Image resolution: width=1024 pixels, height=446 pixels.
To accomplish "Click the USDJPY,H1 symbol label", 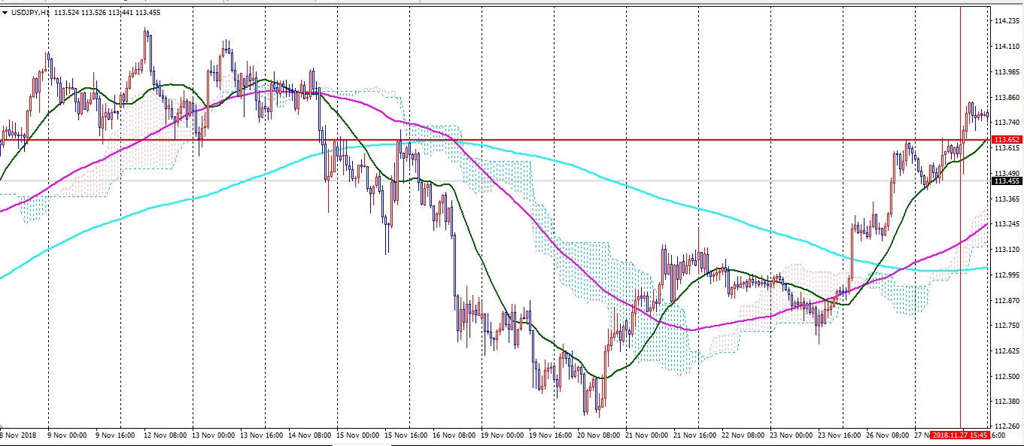I will pyautogui.click(x=30, y=12).
